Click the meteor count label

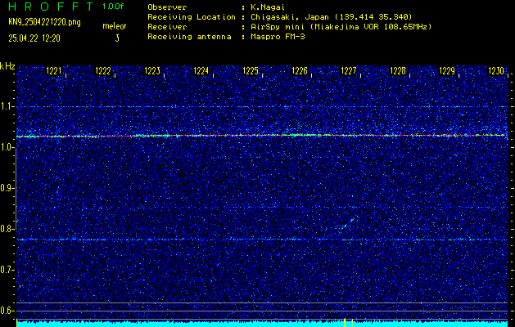115,26
